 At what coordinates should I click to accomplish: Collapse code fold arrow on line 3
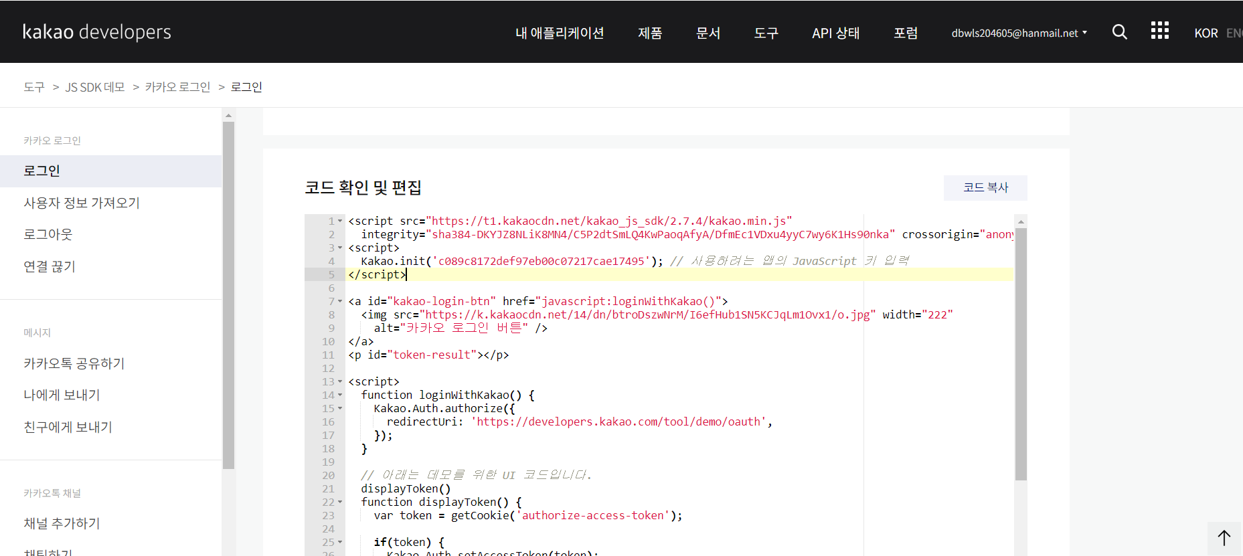(x=340, y=248)
